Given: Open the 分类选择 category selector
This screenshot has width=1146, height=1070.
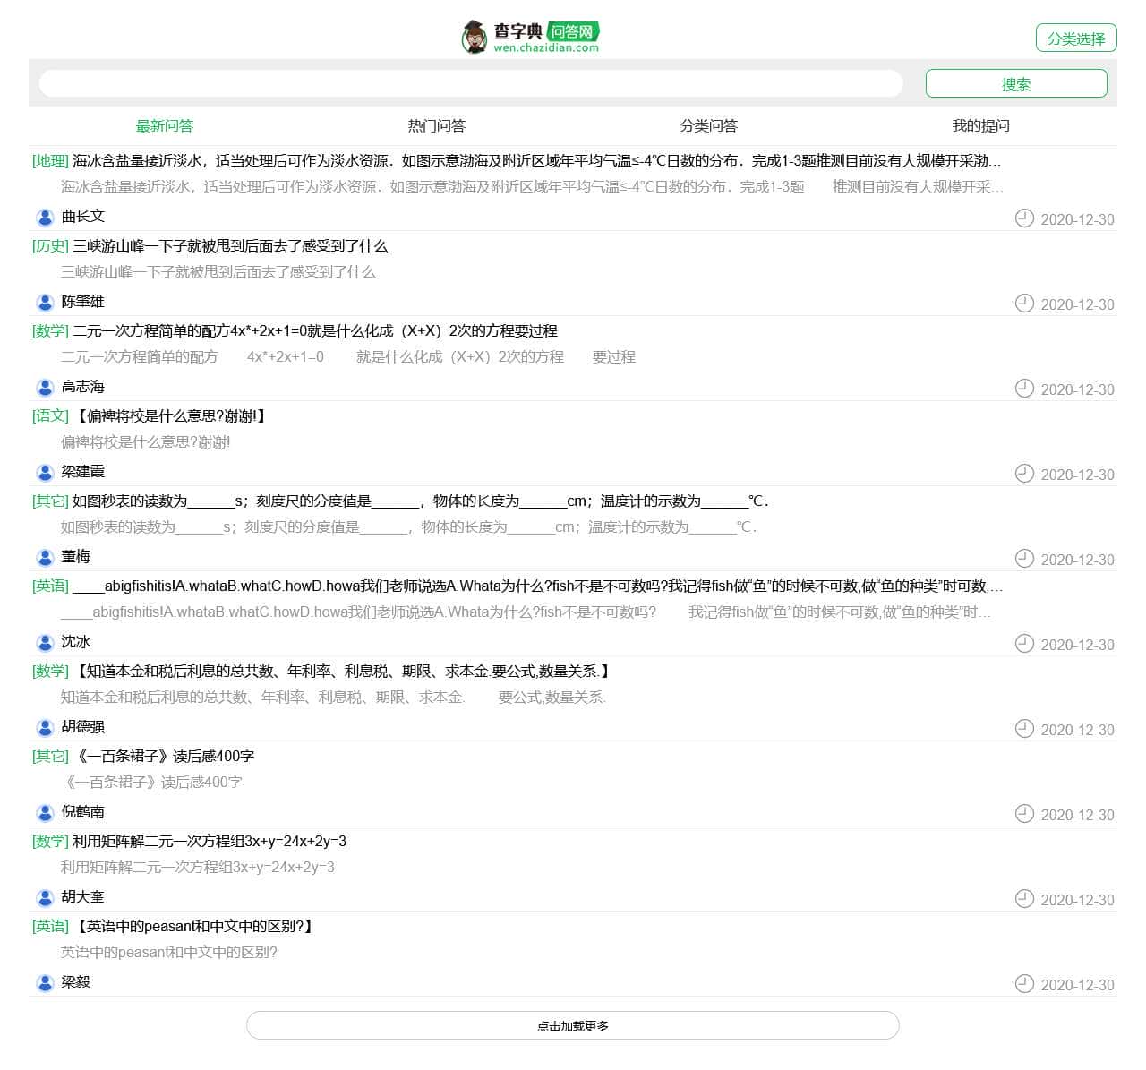Looking at the screenshot, I should 1075,39.
